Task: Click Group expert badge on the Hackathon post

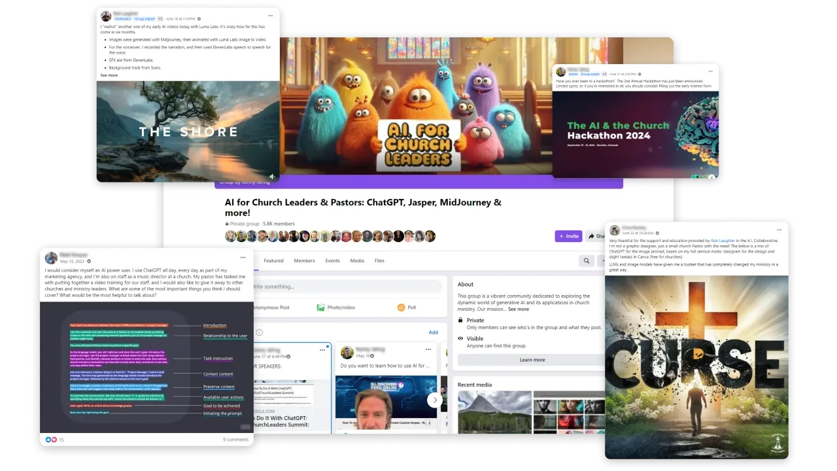Action: [590, 74]
